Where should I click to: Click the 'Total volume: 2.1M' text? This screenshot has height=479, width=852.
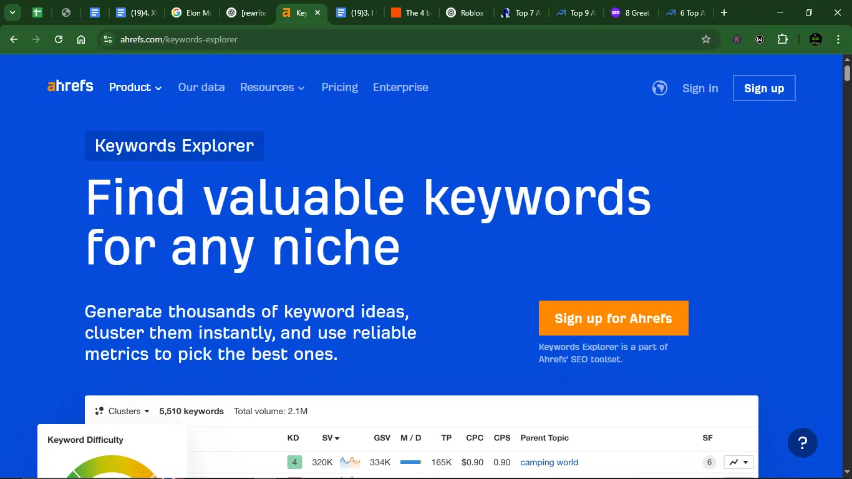click(x=271, y=411)
